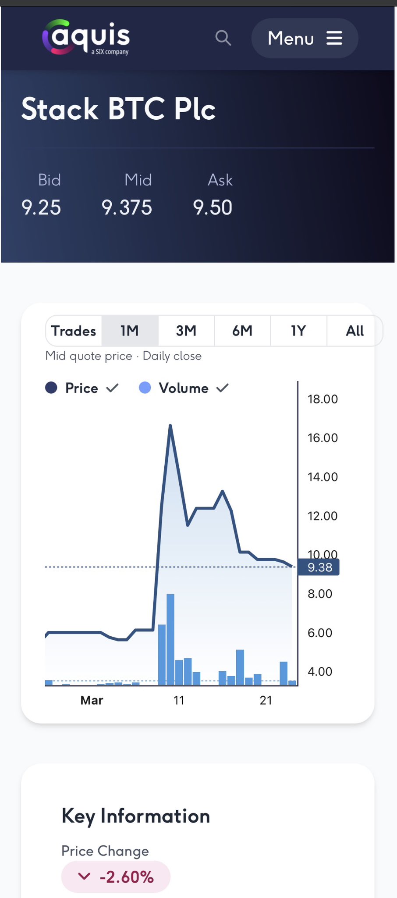
Task: Switch chart to 3M range
Action: coord(186,331)
